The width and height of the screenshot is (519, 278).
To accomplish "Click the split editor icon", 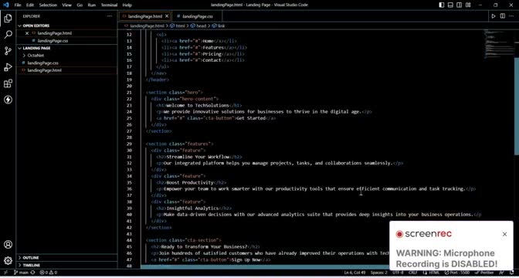I will pos(503,16).
